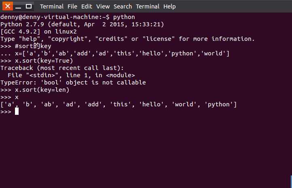292x188 pixels.
Task: Click the Terminal application title label
Action: click(52, 6)
